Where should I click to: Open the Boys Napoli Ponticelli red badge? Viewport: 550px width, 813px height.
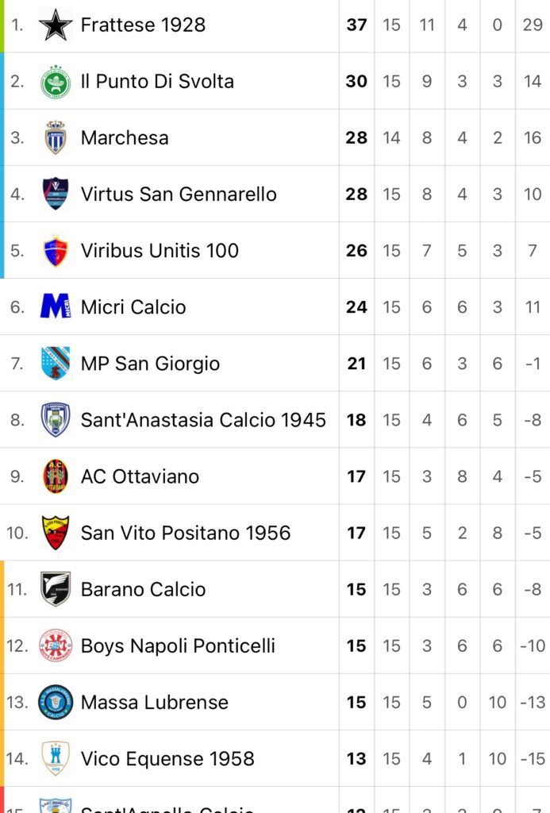56,645
